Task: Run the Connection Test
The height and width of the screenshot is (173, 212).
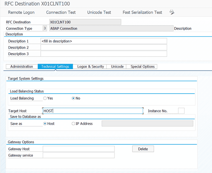Action: [x=61, y=12]
